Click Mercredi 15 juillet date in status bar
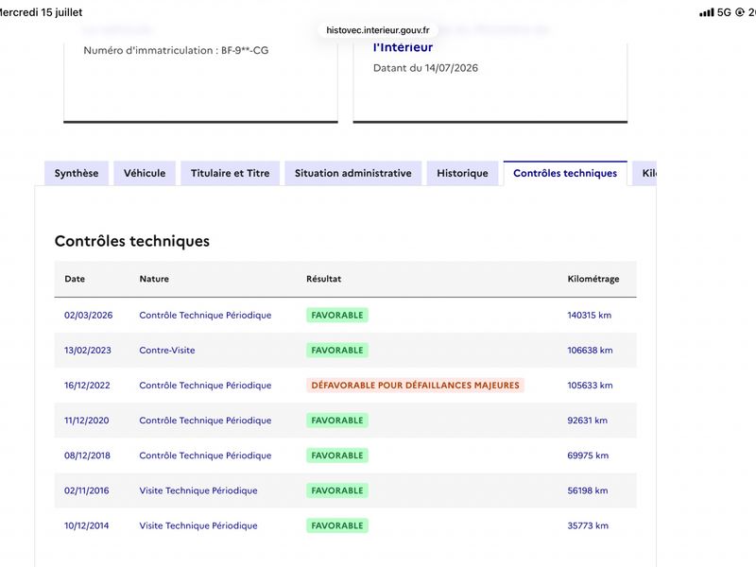 [41, 12]
